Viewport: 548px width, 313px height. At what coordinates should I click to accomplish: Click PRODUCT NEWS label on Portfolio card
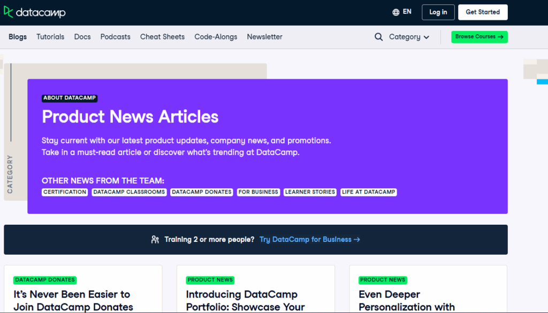tap(210, 280)
